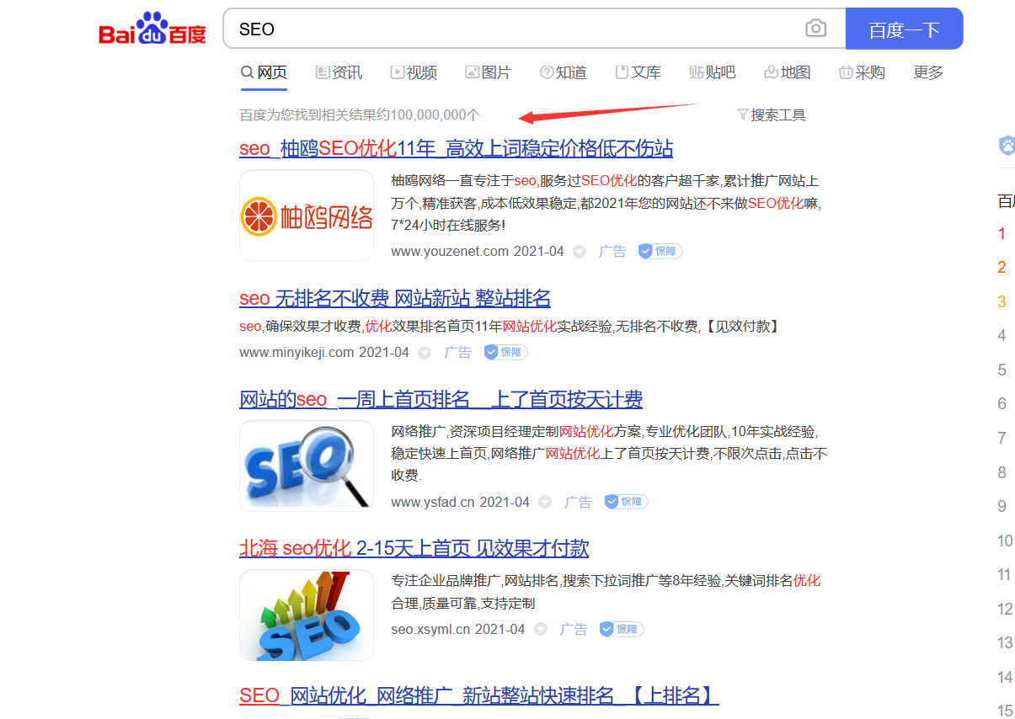Open camera image search icon
The image size is (1015, 719).
[x=815, y=29]
